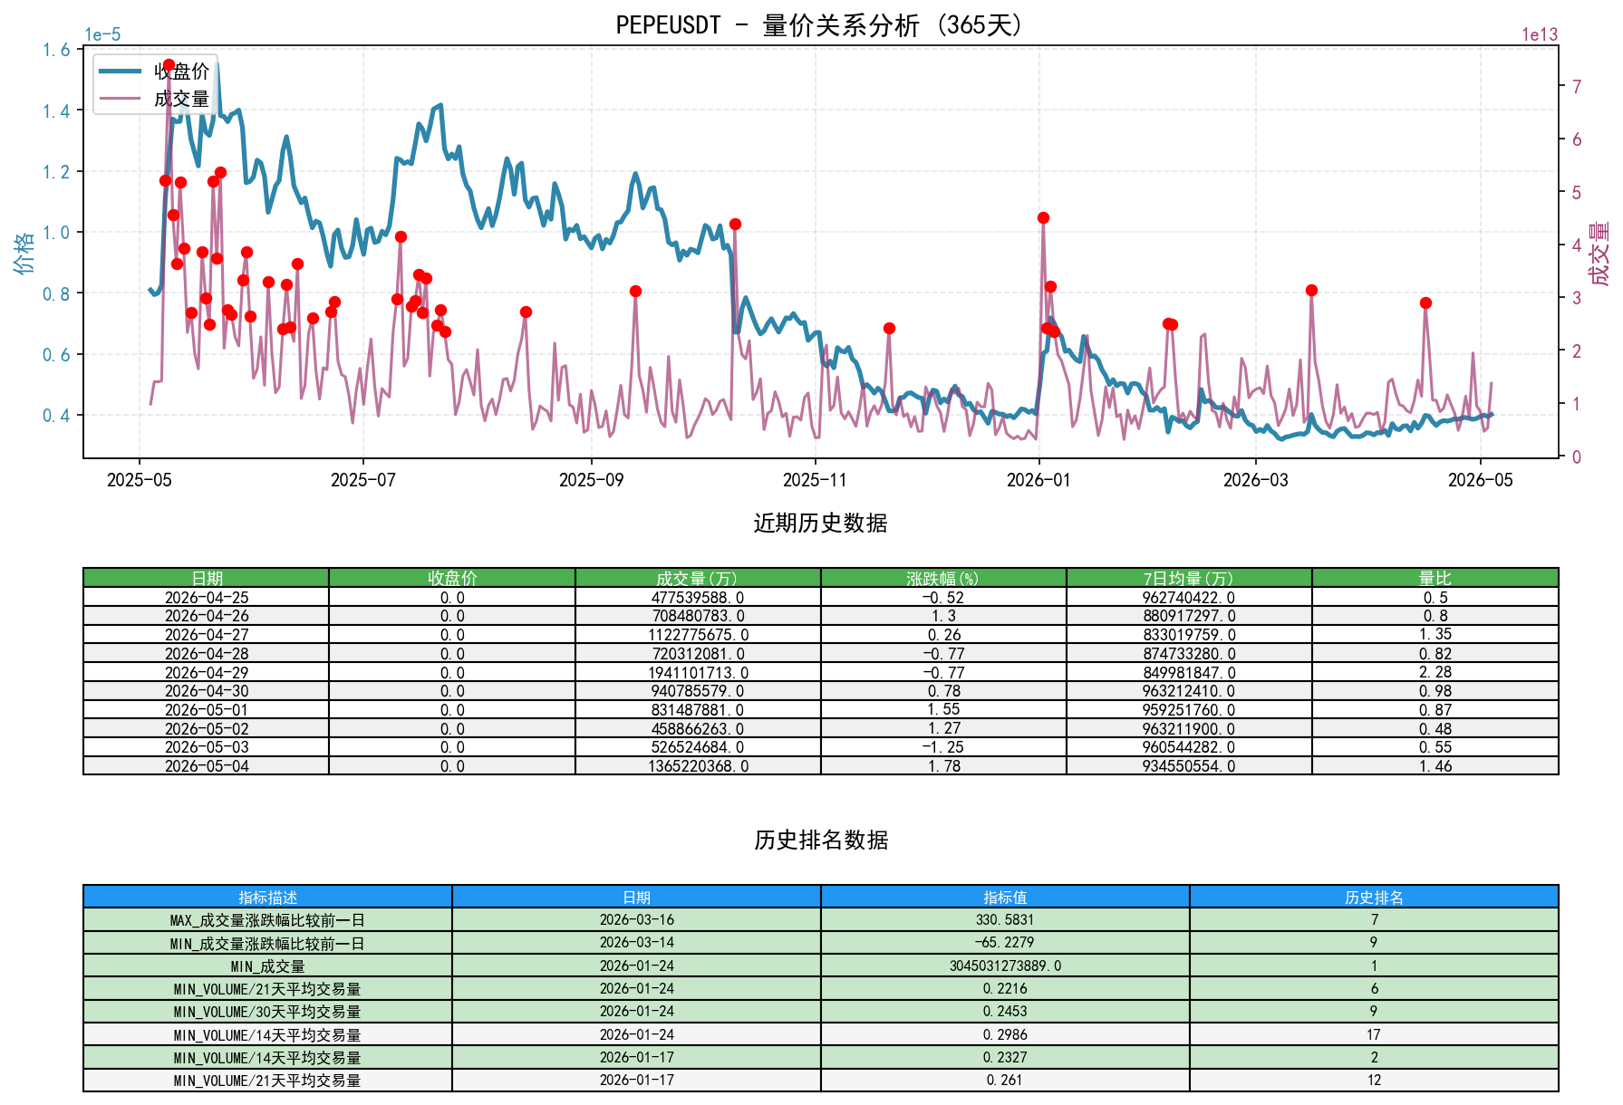
Task: Click the x-axis tick label 2025-07
Action: point(362,480)
